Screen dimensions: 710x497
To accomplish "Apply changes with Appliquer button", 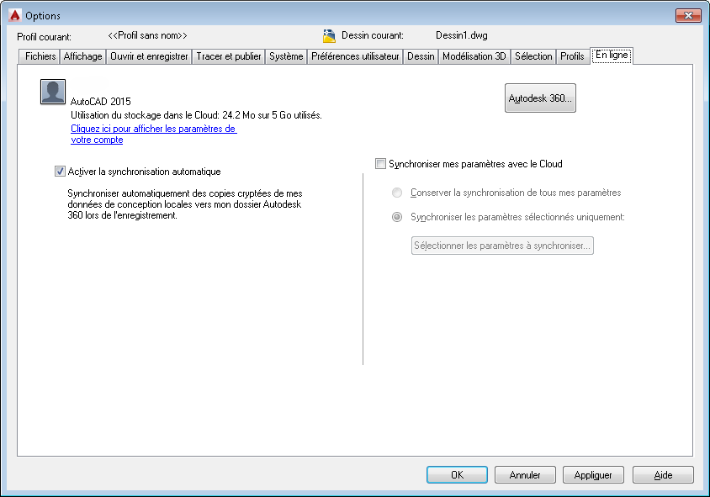I will pos(593,475).
